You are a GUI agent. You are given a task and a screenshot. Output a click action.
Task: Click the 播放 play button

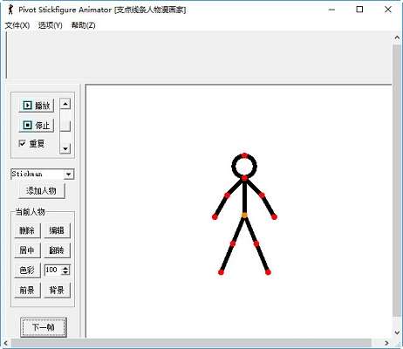pos(37,106)
